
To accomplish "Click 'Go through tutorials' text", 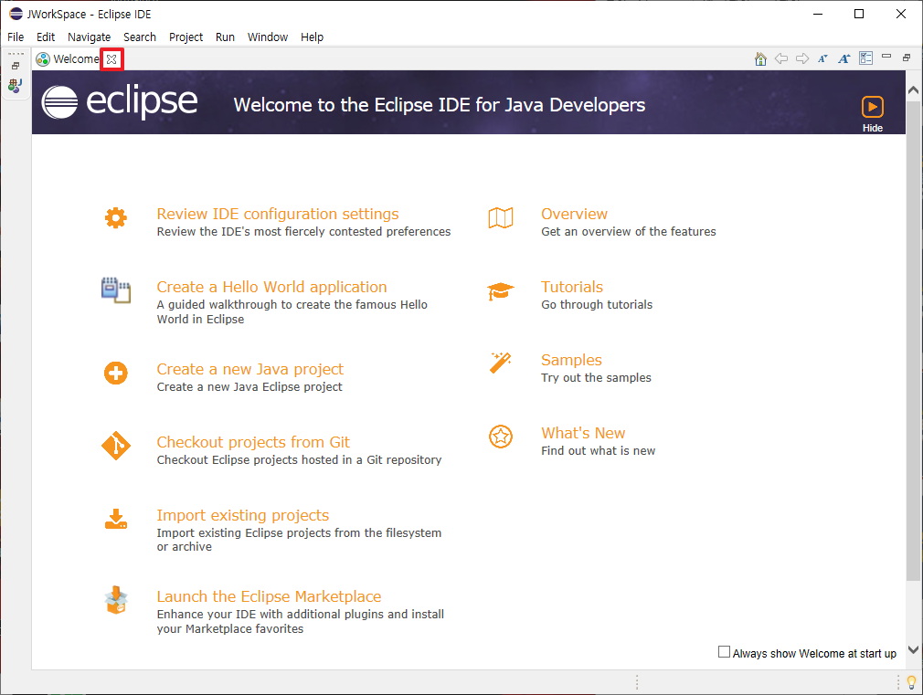I will 597,304.
